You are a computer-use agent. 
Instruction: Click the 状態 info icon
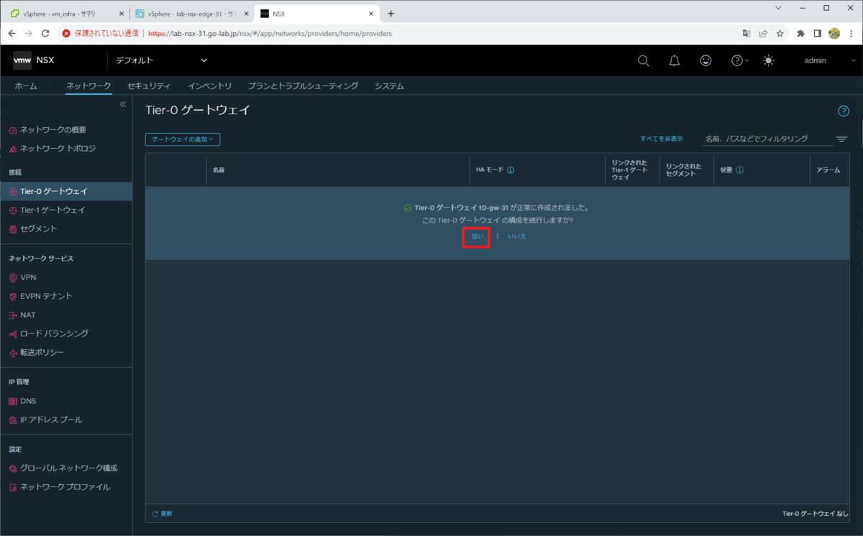739,170
